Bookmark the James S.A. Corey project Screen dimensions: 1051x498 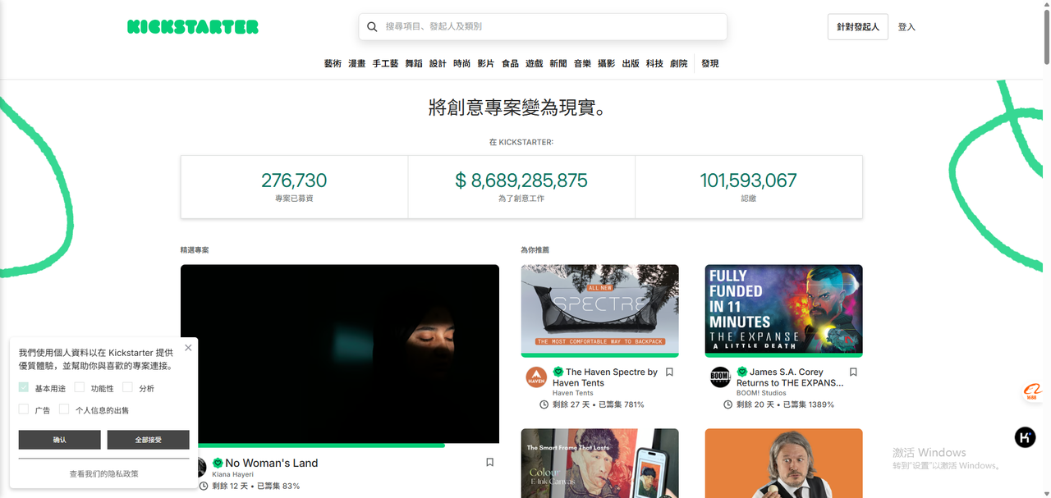pyautogui.click(x=853, y=372)
